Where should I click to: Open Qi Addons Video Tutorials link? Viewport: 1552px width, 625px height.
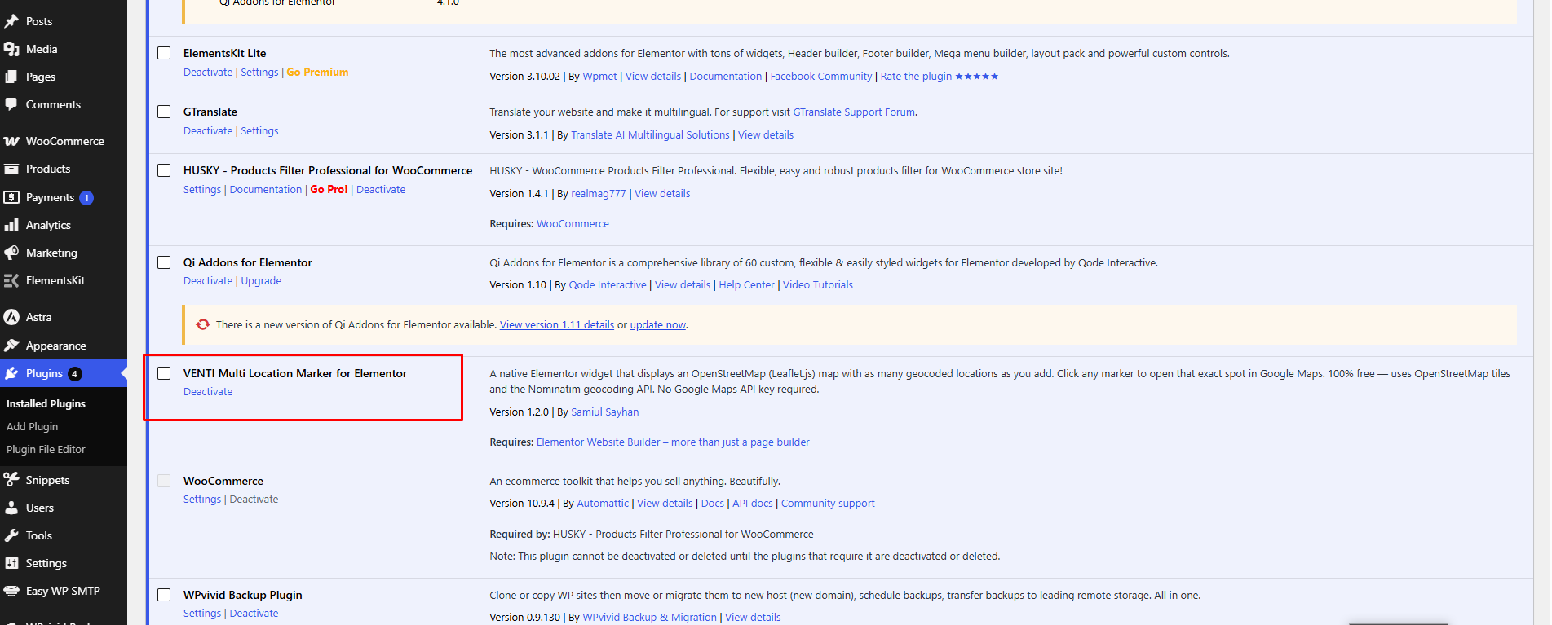click(818, 285)
